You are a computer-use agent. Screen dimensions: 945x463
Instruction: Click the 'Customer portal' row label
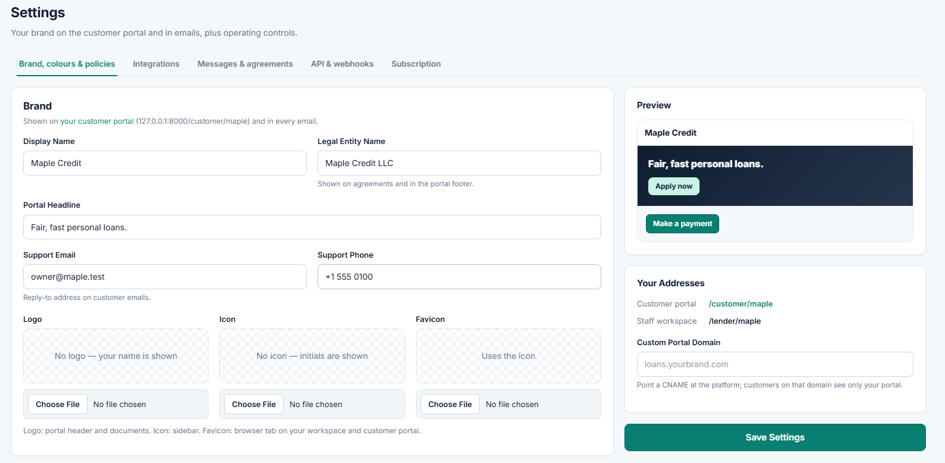click(666, 304)
